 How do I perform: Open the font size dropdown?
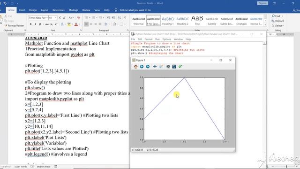pos(56,18)
